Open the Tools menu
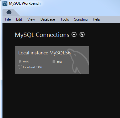The height and width of the screenshot is (118, 120). pos(65,19)
